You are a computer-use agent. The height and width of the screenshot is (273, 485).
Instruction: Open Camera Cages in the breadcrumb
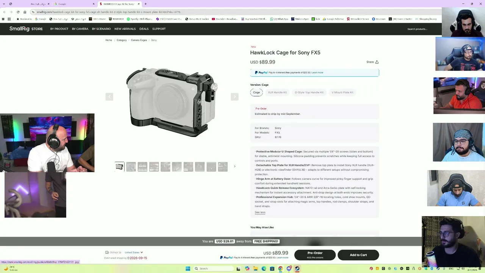pyautogui.click(x=139, y=40)
